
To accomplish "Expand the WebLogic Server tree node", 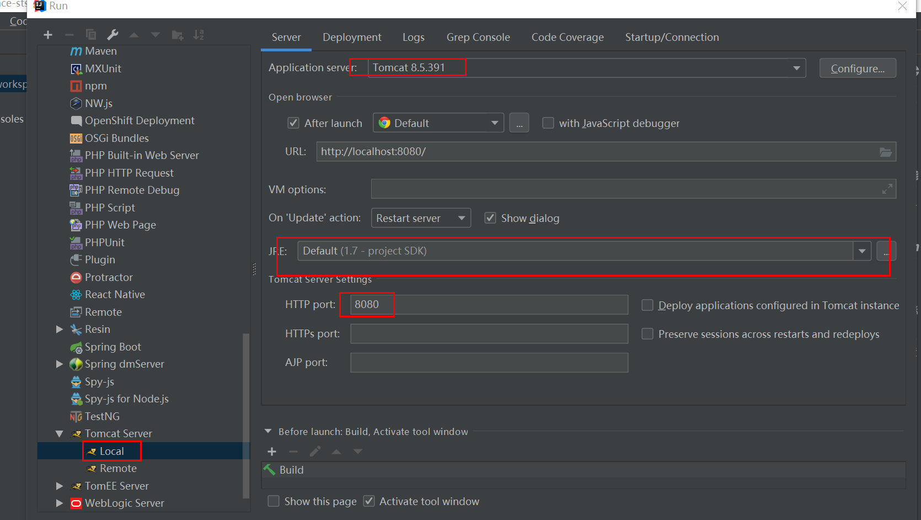I will [60, 503].
